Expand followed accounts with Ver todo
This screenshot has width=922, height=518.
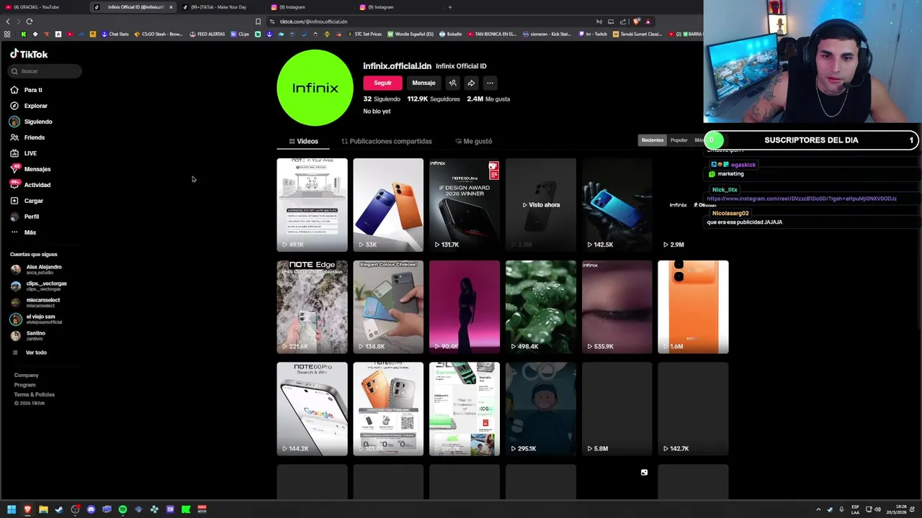[30, 353]
